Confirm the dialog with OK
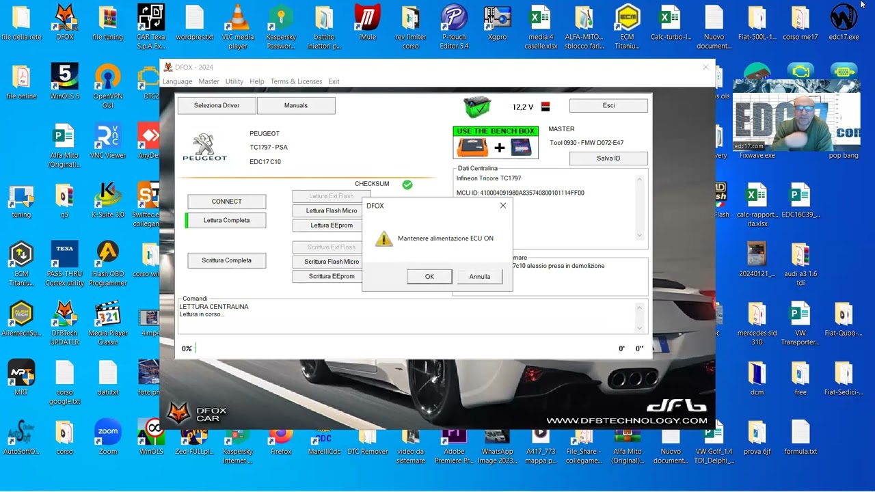The image size is (875, 492). click(429, 276)
